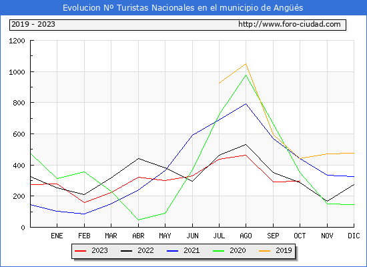Click the black 2022 point at ABR
The height and width of the screenshot is (267, 367).
[x=138, y=159]
